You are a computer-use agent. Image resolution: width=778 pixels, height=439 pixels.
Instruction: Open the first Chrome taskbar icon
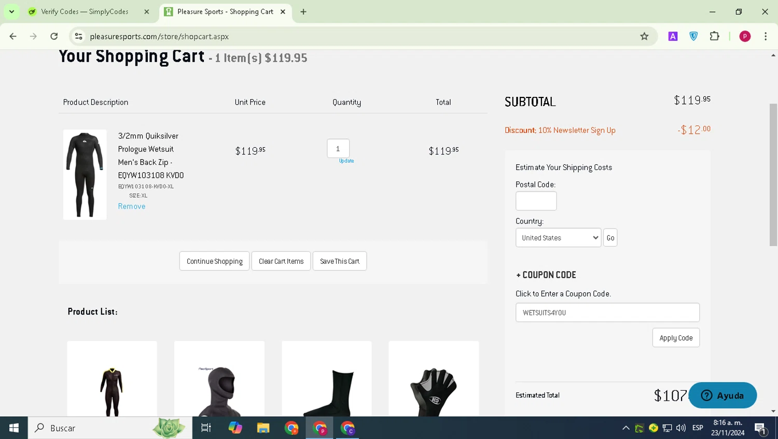click(291, 428)
